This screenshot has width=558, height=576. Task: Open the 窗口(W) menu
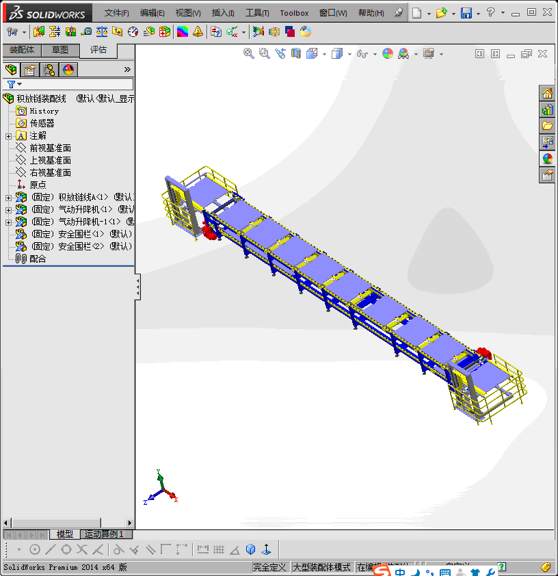pyautogui.click(x=333, y=13)
